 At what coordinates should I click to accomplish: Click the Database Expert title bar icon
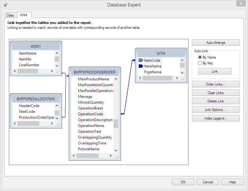[x=5, y=5]
